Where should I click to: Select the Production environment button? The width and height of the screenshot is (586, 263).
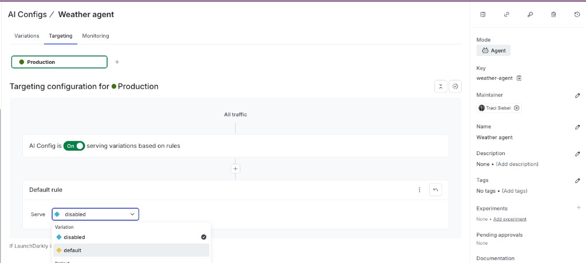[60, 62]
